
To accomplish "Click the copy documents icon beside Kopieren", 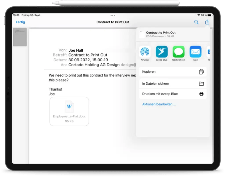I will pyautogui.click(x=201, y=72).
